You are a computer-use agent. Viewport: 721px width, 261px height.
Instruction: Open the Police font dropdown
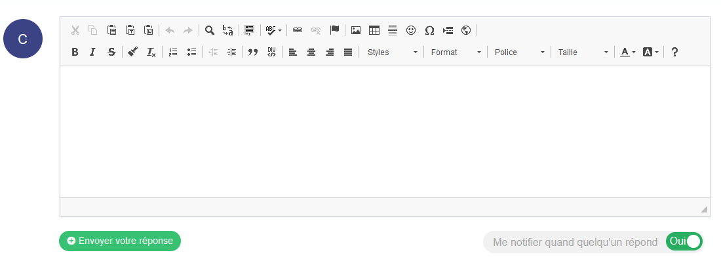519,52
